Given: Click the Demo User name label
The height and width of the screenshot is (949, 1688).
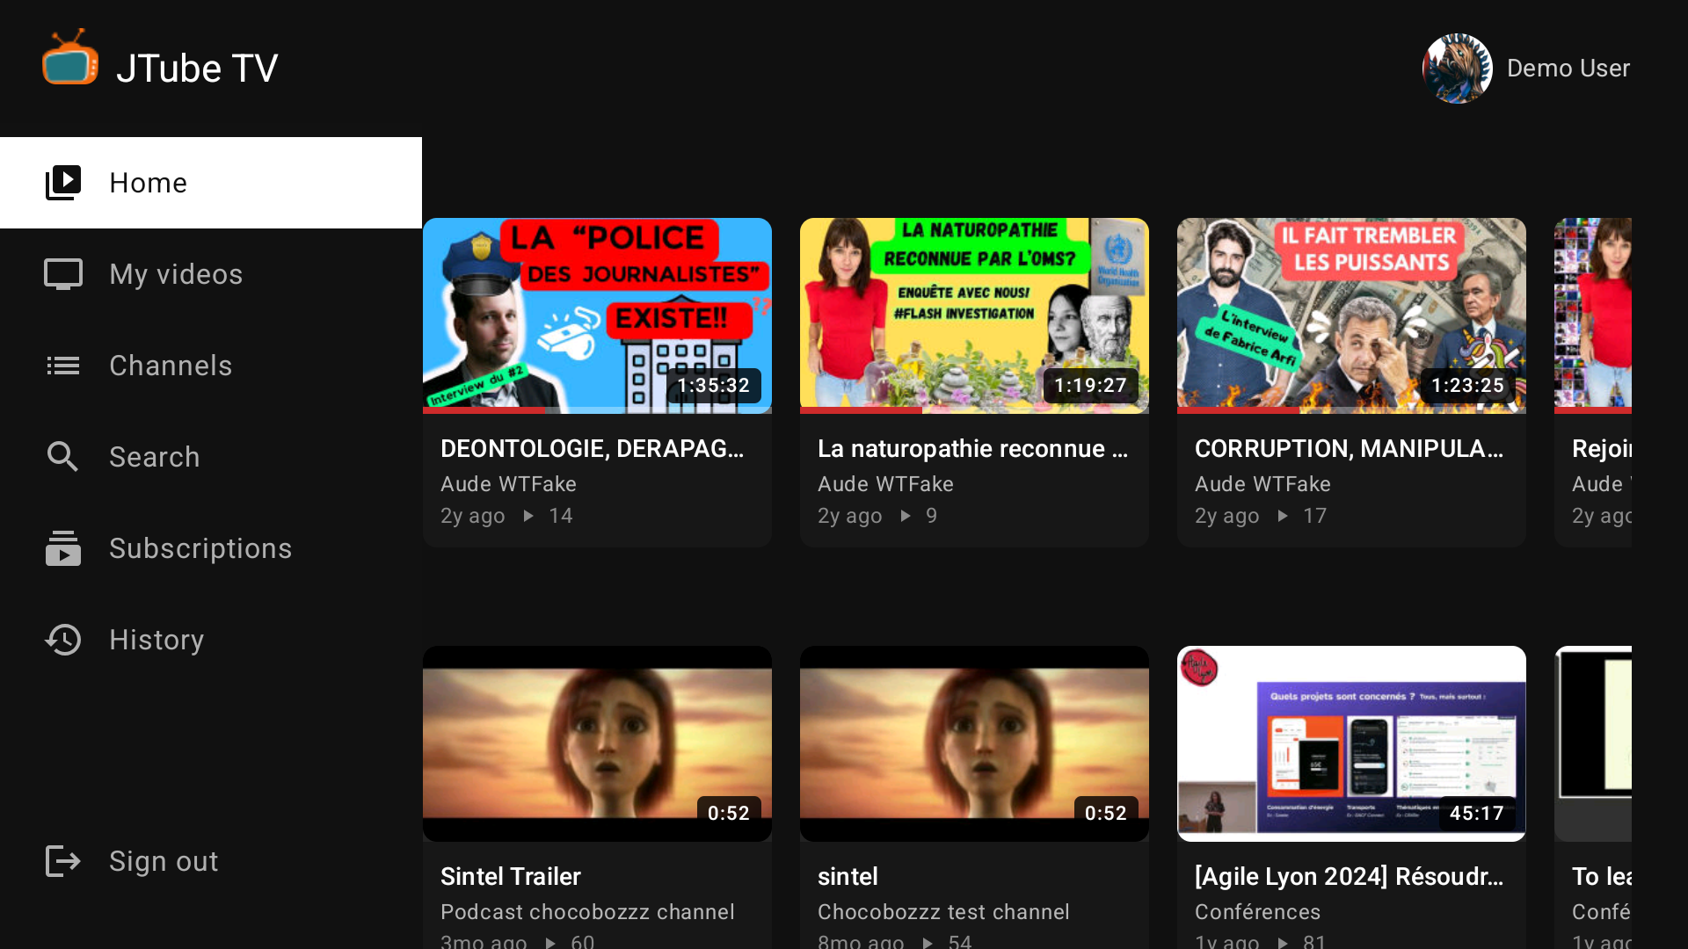Looking at the screenshot, I should (1568, 69).
